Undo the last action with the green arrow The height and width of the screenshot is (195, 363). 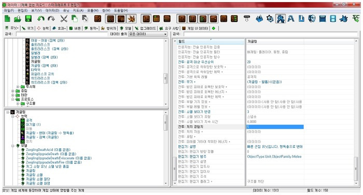41,19
